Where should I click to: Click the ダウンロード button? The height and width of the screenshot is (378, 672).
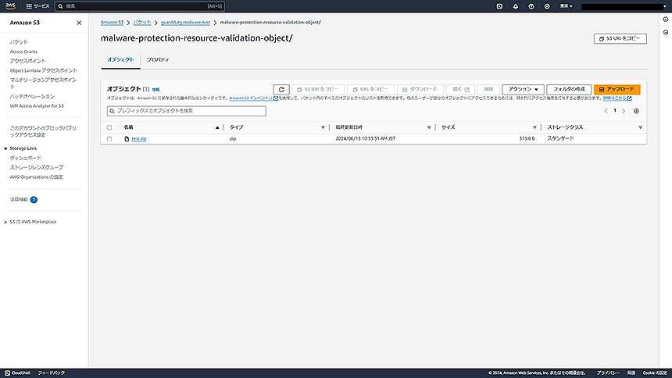(420, 89)
